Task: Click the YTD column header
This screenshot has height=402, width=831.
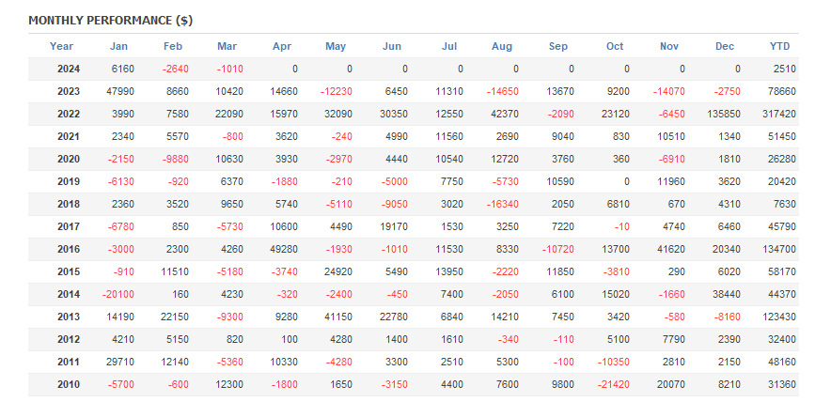Action: pyautogui.click(x=780, y=46)
